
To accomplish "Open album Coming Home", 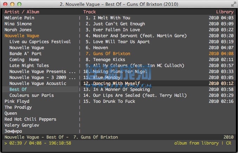I will coord(24,60).
